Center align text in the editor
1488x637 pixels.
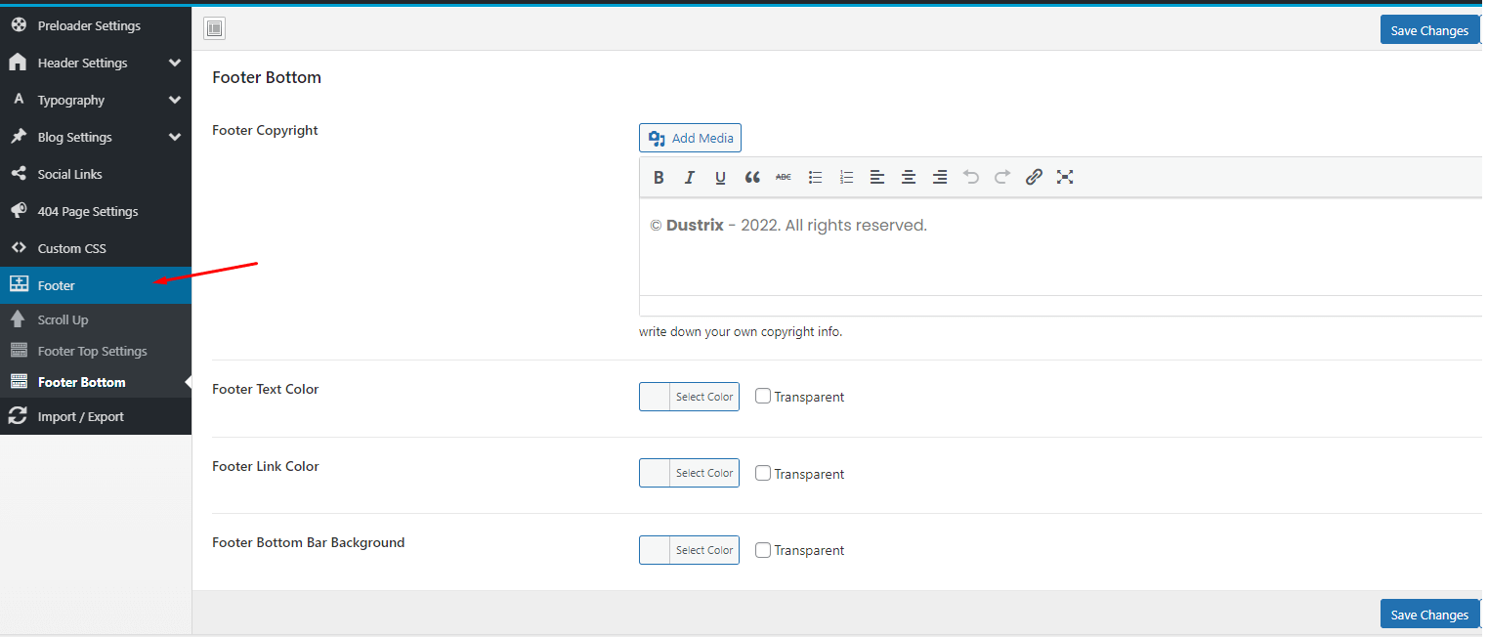point(909,177)
